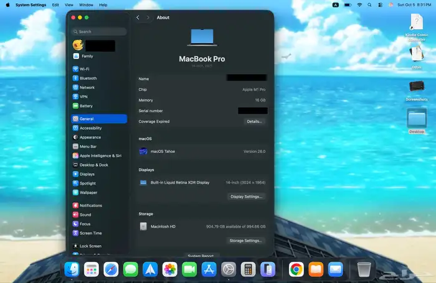Click the Details... button for coverage
This screenshot has width=436, height=283.
tap(254, 121)
